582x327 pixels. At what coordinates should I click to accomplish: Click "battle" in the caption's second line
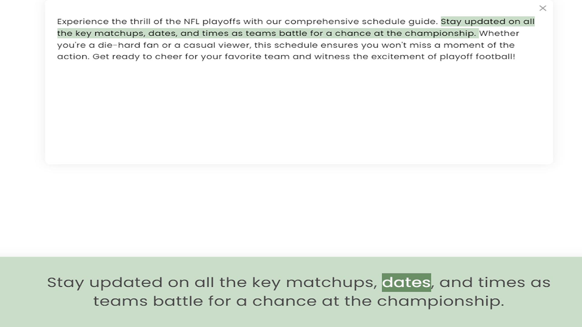point(178,301)
